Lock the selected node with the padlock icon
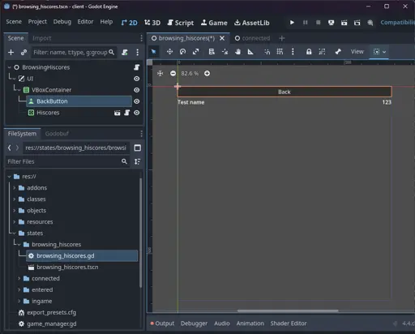This screenshot has height=334, width=415. 309,52
